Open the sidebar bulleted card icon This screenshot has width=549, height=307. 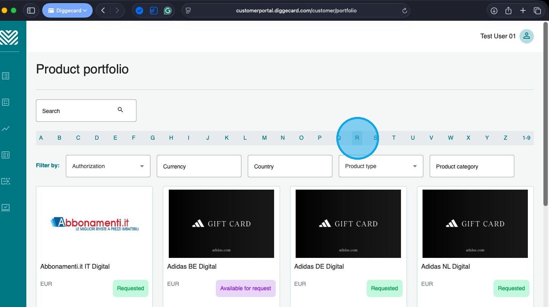(6, 102)
